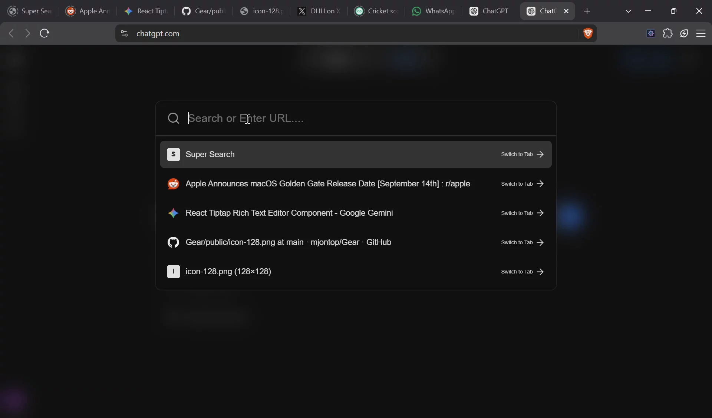The image size is (712, 418).
Task: Select the Super Search result text
Action: click(x=210, y=155)
